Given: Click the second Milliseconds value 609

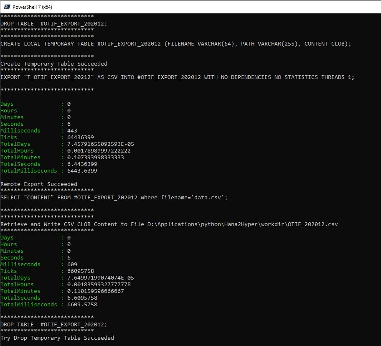Looking at the screenshot, I should point(72,264).
